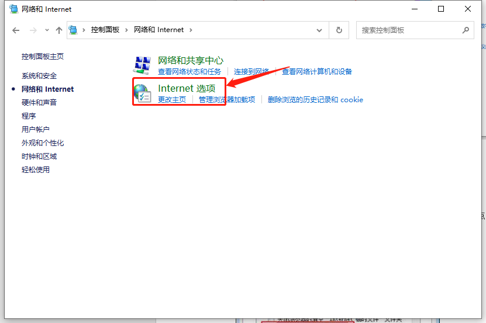Go up one level with up arrow
The height and width of the screenshot is (323, 486).
click(x=59, y=30)
